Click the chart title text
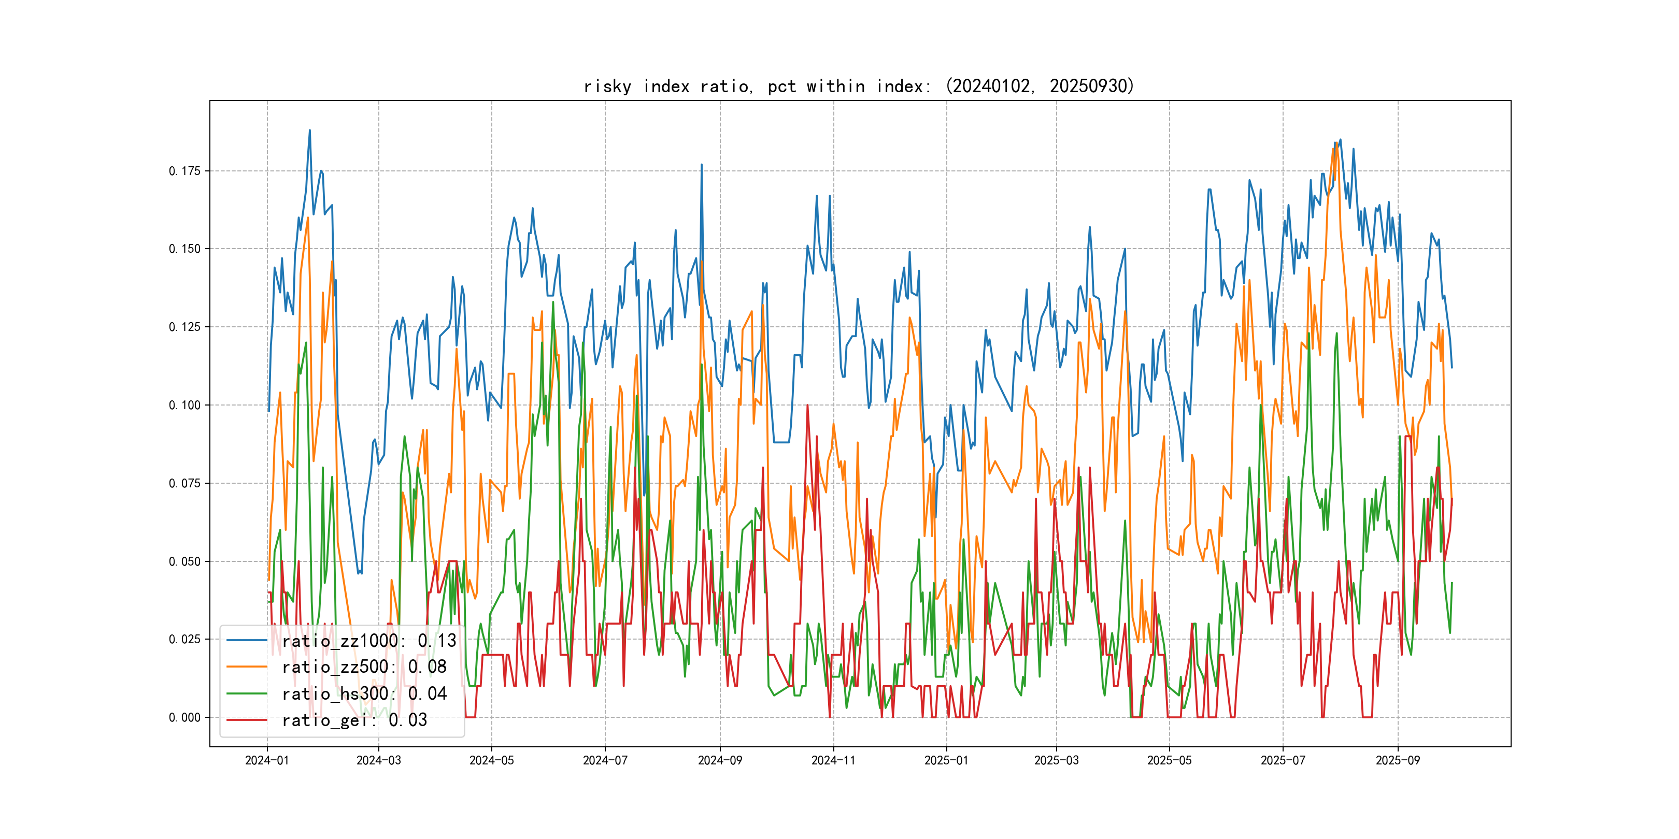The image size is (1679, 839). 858,86
